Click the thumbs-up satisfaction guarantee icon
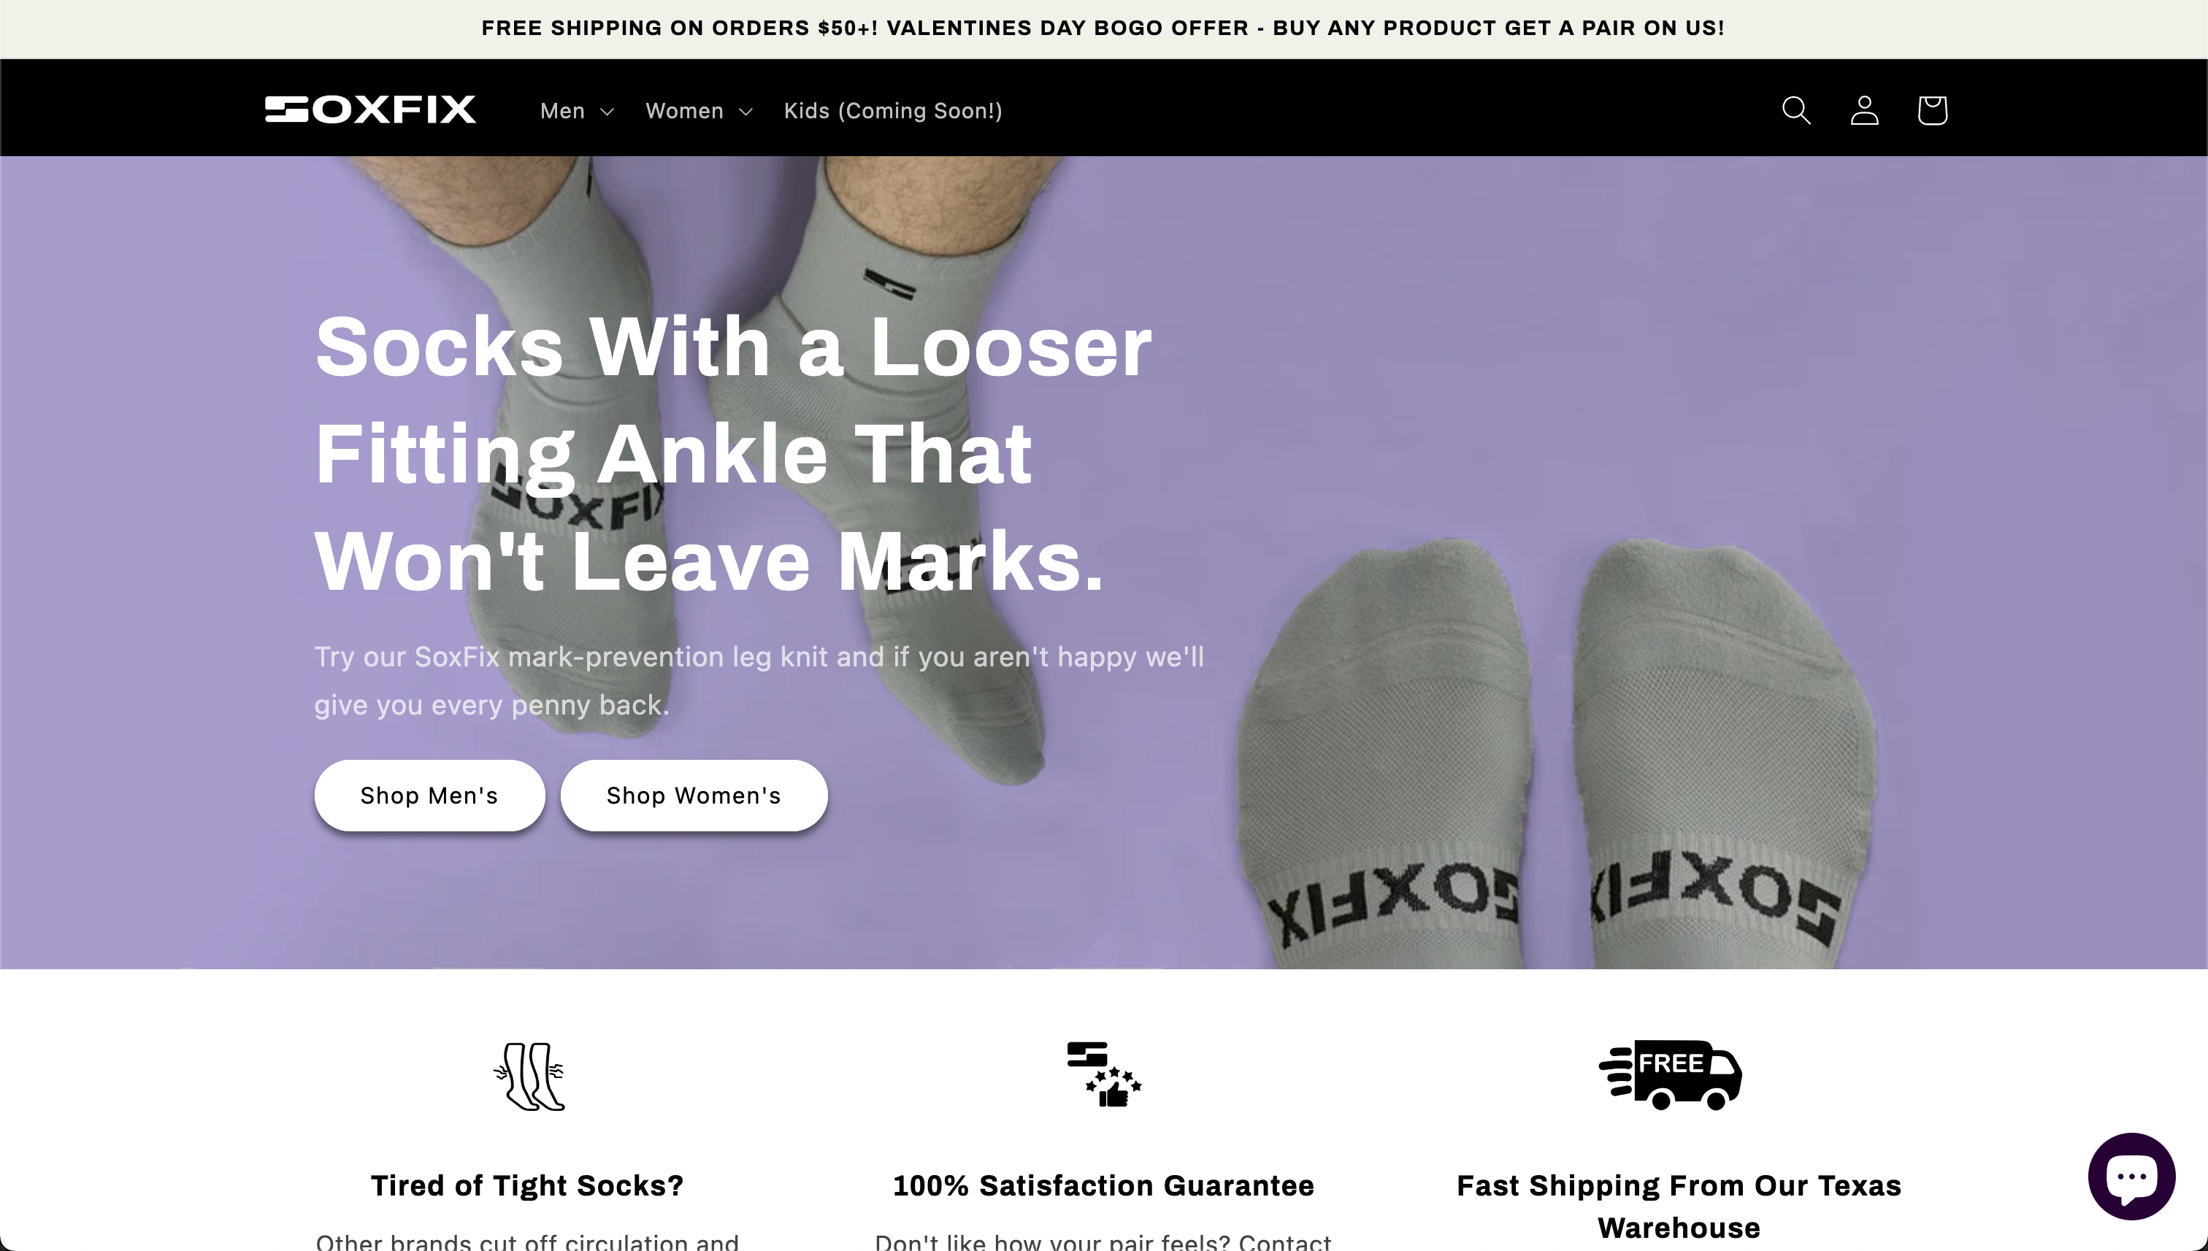This screenshot has width=2208, height=1251. coord(1103,1074)
